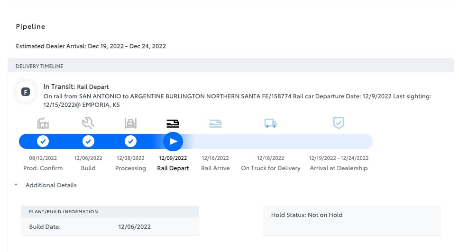
Task: Click the Build stage label under timeline
Action: pyautogui.click(x=88, y=168)
